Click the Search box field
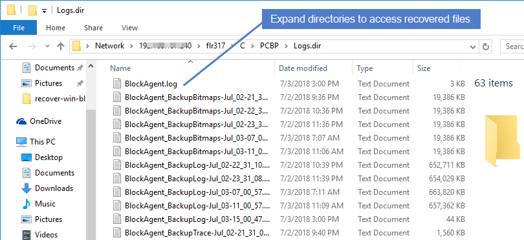Image resolution: width=524 pixels, height=240 pixels. tap(512, 46)
